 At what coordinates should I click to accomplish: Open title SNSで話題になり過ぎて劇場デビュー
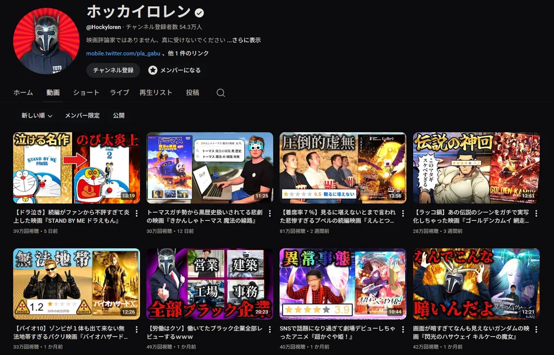[x=337, y=332]
